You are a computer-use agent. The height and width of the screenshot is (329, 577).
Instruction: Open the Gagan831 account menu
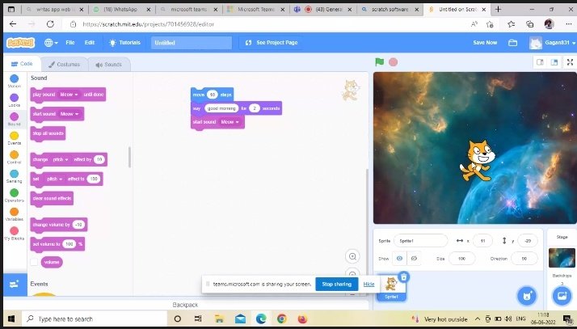pyautogui.click(x=552, y=43)
